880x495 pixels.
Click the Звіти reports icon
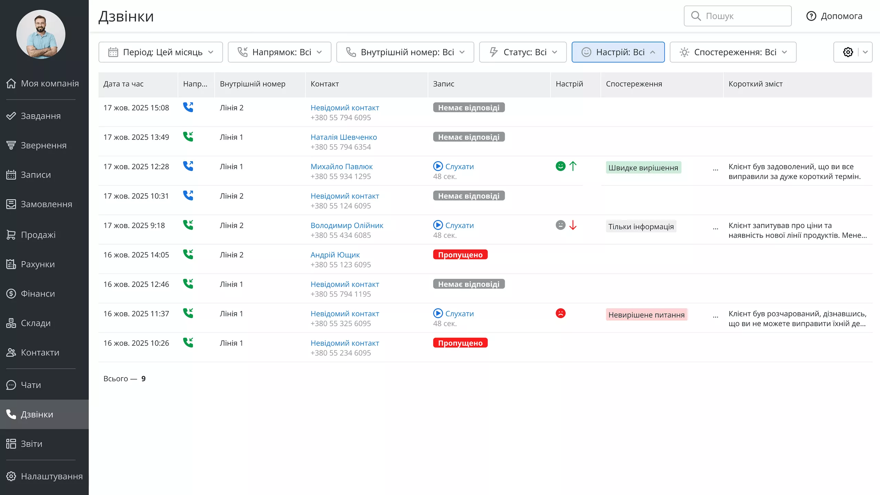click(x=11, y=444)
